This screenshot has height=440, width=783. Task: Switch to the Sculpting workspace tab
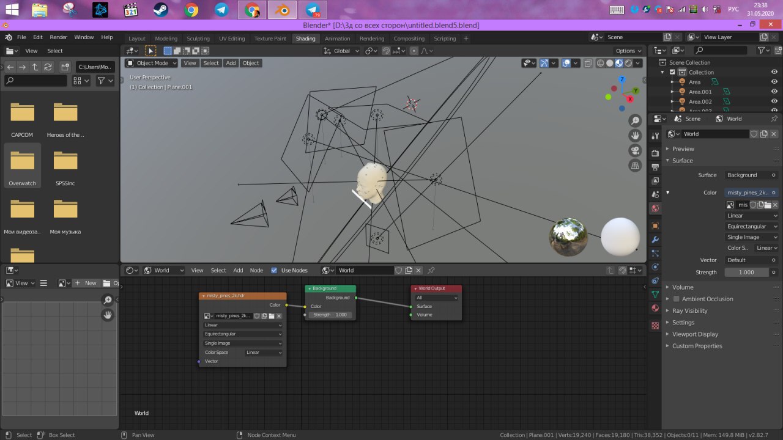tap(198, 38)
